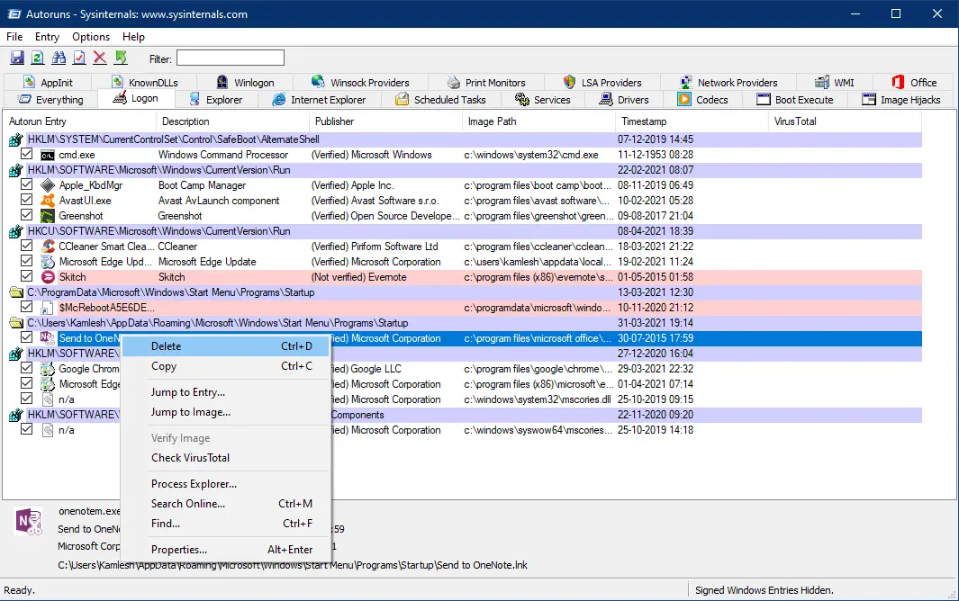The width and height of the screenshot is (959, 601).
Task: Open the Options menu
Action: (91, 37)
